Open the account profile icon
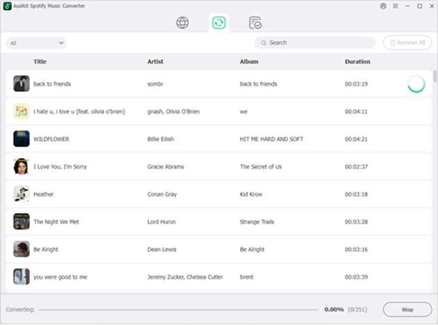 pos(383,6)
